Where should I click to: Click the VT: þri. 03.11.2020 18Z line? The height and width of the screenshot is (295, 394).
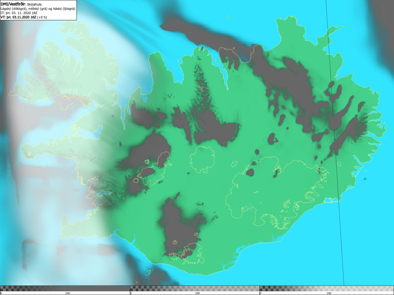point(24,17)
